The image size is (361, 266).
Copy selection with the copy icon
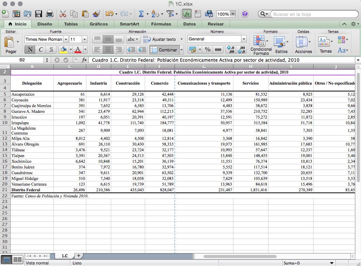click(x=74, y=14)
